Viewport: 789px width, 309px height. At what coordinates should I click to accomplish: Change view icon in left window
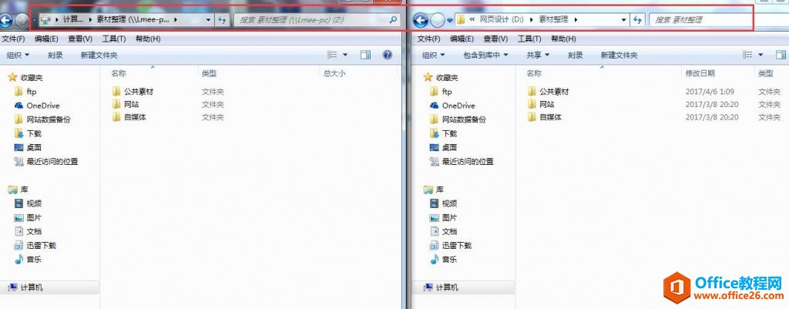[x=331, y=55]
